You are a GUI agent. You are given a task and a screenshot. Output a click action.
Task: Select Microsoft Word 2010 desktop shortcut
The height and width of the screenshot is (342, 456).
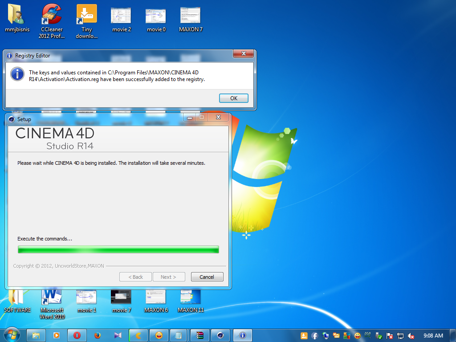click(52, 305)
